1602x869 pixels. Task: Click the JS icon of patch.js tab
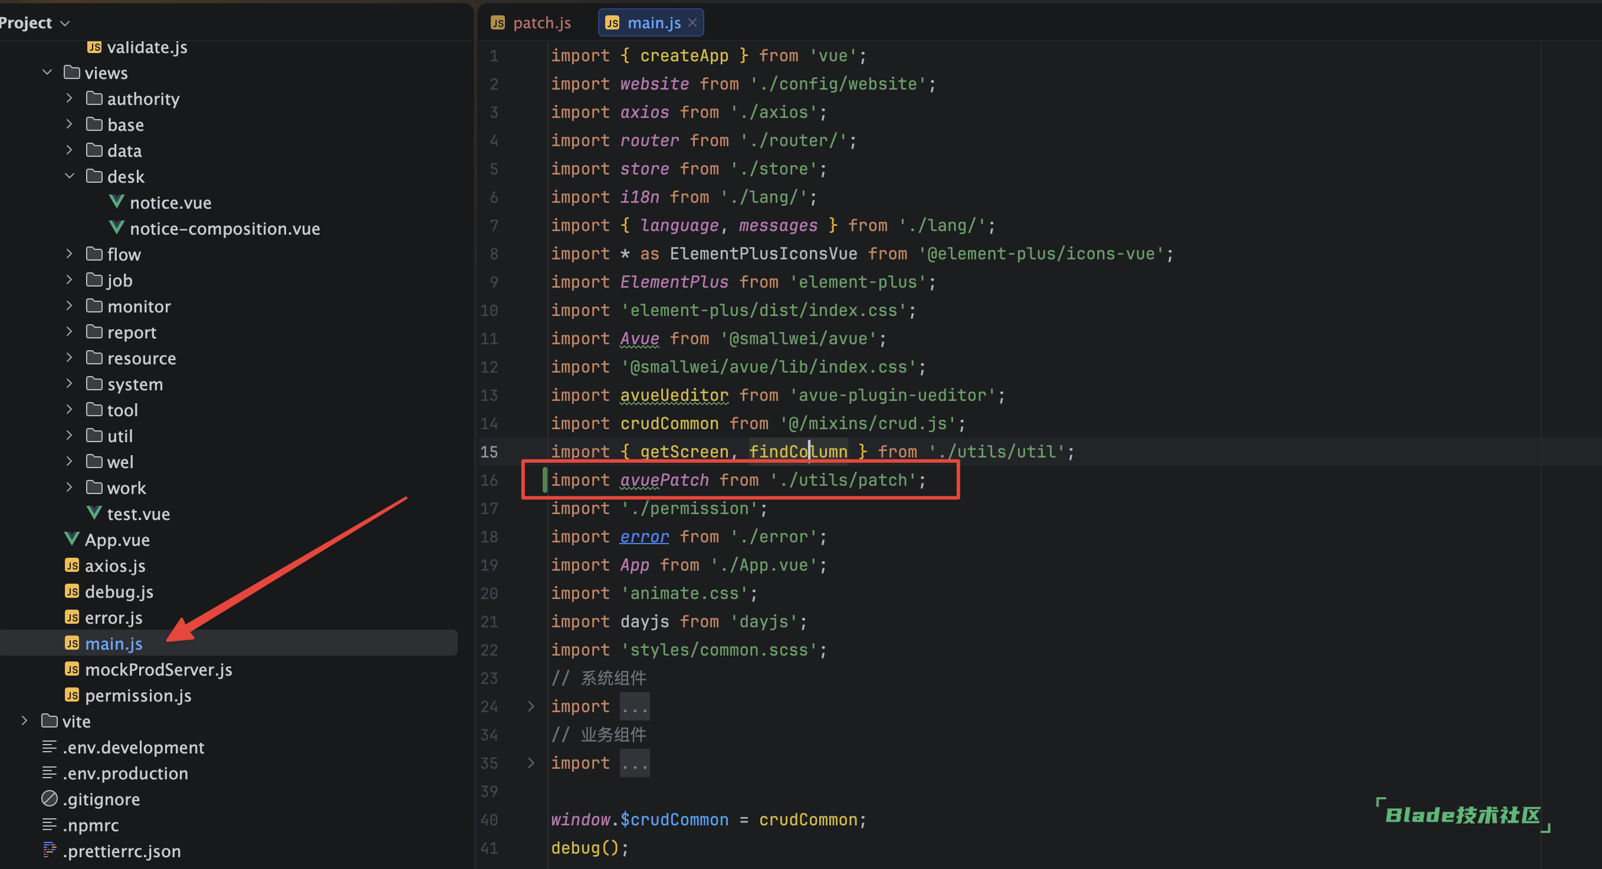497,23
